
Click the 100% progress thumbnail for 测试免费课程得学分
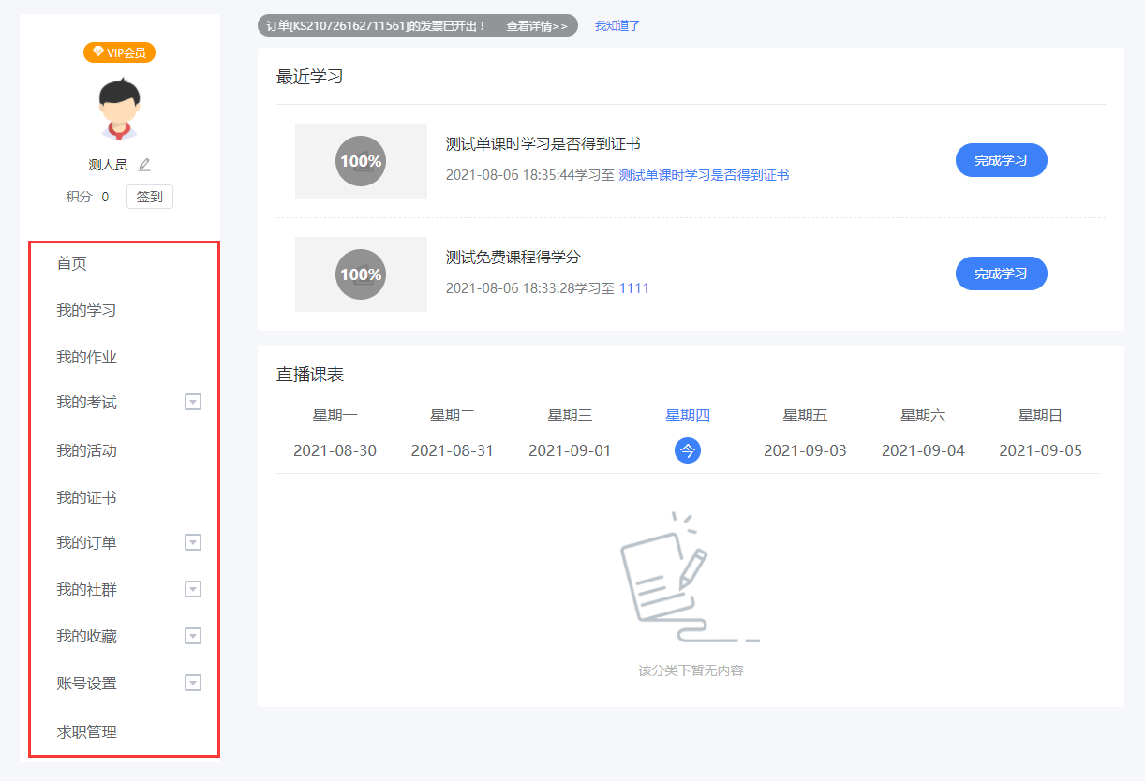coord(361,274)
